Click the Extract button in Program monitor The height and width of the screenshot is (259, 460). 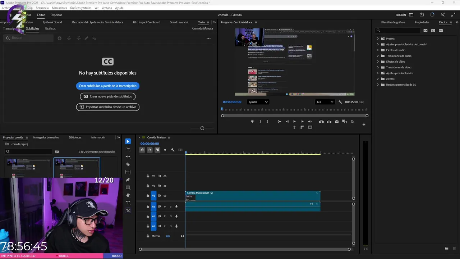[x=329, y=122]
